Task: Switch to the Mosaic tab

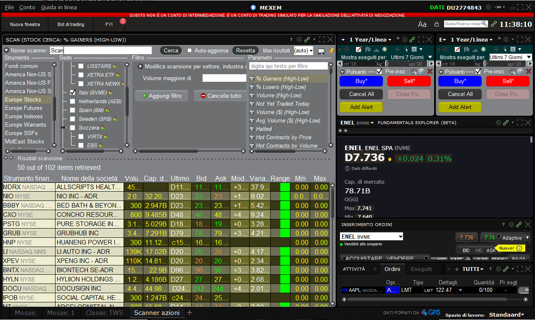Action: 26,313
